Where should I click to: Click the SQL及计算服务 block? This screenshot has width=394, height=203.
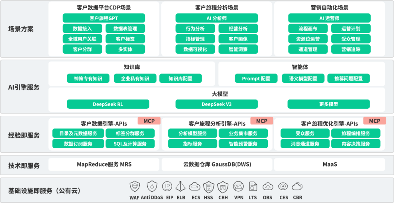(130, 143)
